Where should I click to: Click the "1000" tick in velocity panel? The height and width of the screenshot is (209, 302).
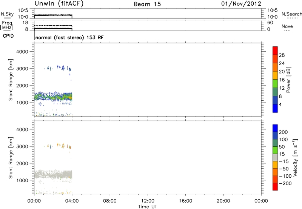coord(22,180)
